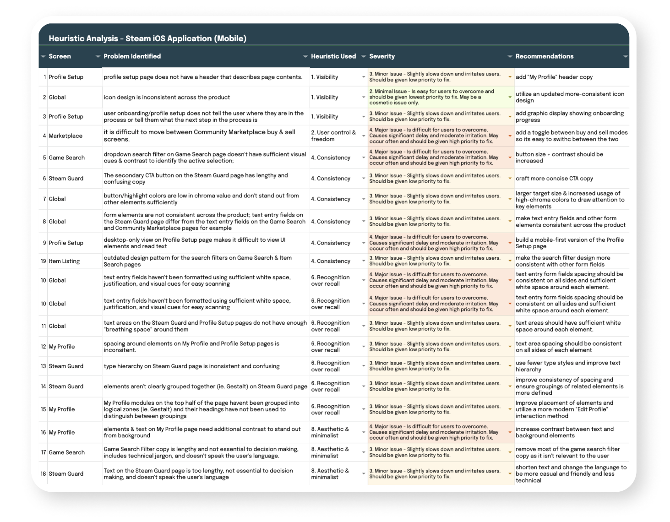This screenshot has width=670, height=522.
Task: Expand Heuristic dropdown in Marketplace row
Action: point(364,136)
